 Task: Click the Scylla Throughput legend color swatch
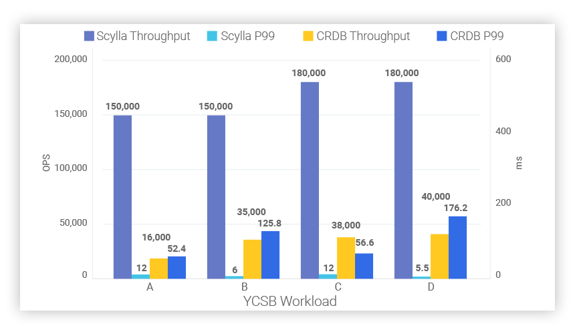(x=89, y=36)
